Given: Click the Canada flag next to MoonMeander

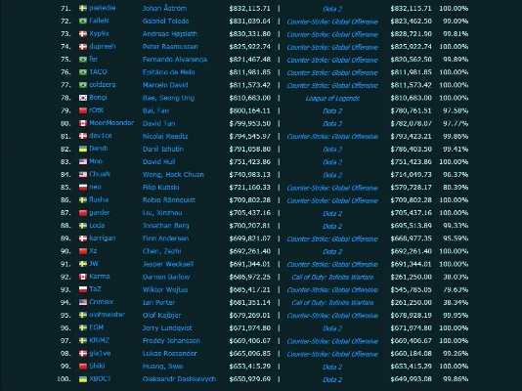Looking at the screenshot, I should pos(83,123).
